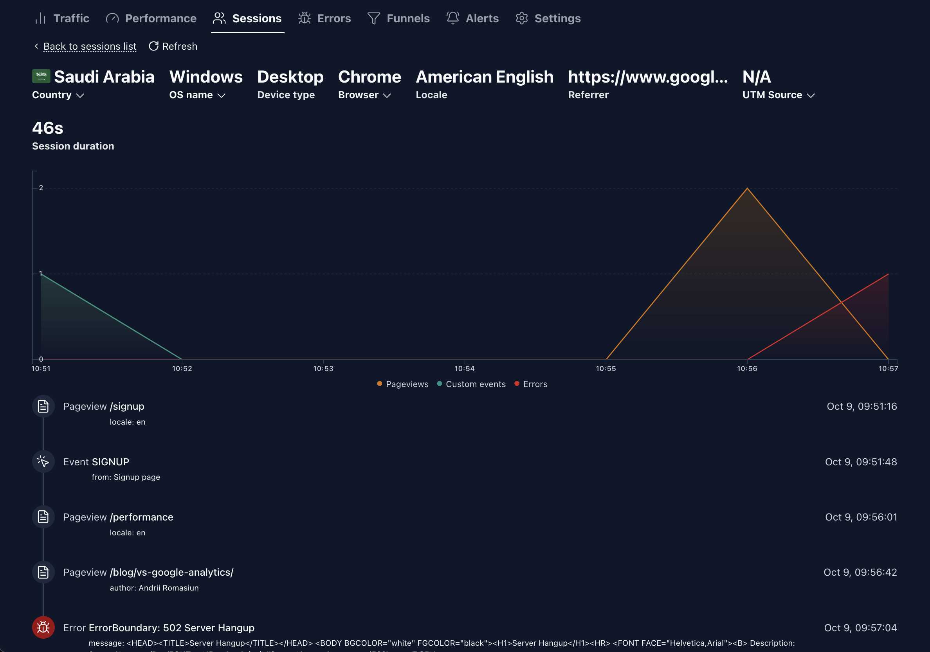Click the Errors bug icon in the navbar
Viewport: 930px width, 652px height.
coord(304,18)
